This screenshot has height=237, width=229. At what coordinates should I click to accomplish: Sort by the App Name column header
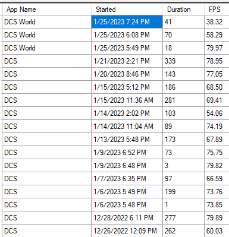tap(46, 10)
